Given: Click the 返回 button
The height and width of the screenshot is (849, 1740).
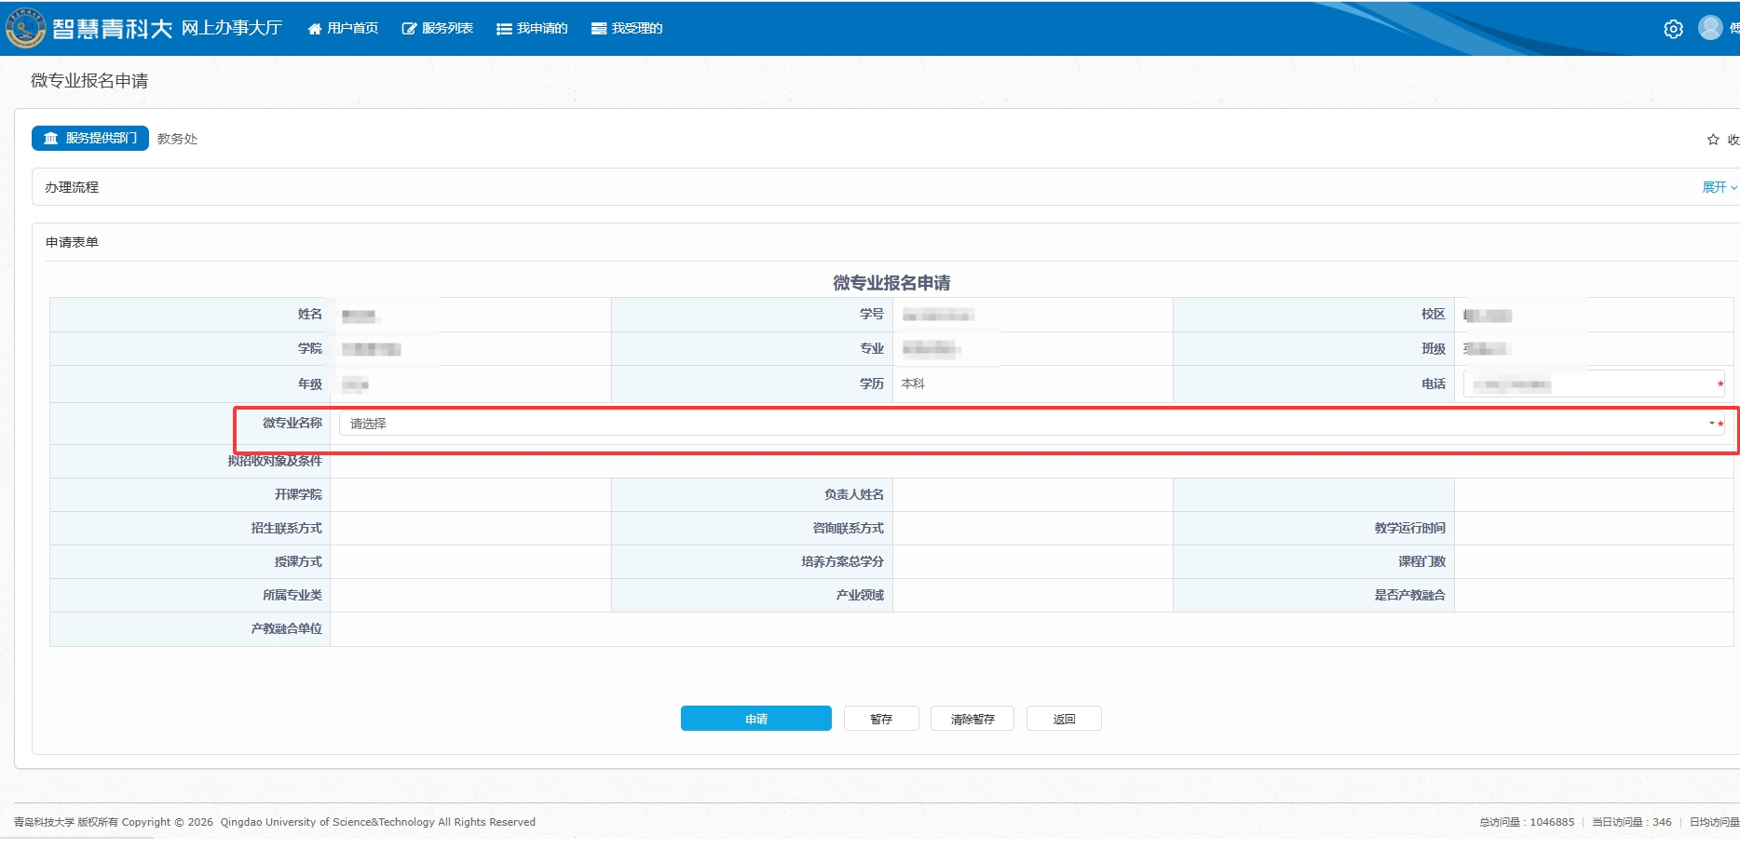Looking at the screenshot, I should point(1064,719).
